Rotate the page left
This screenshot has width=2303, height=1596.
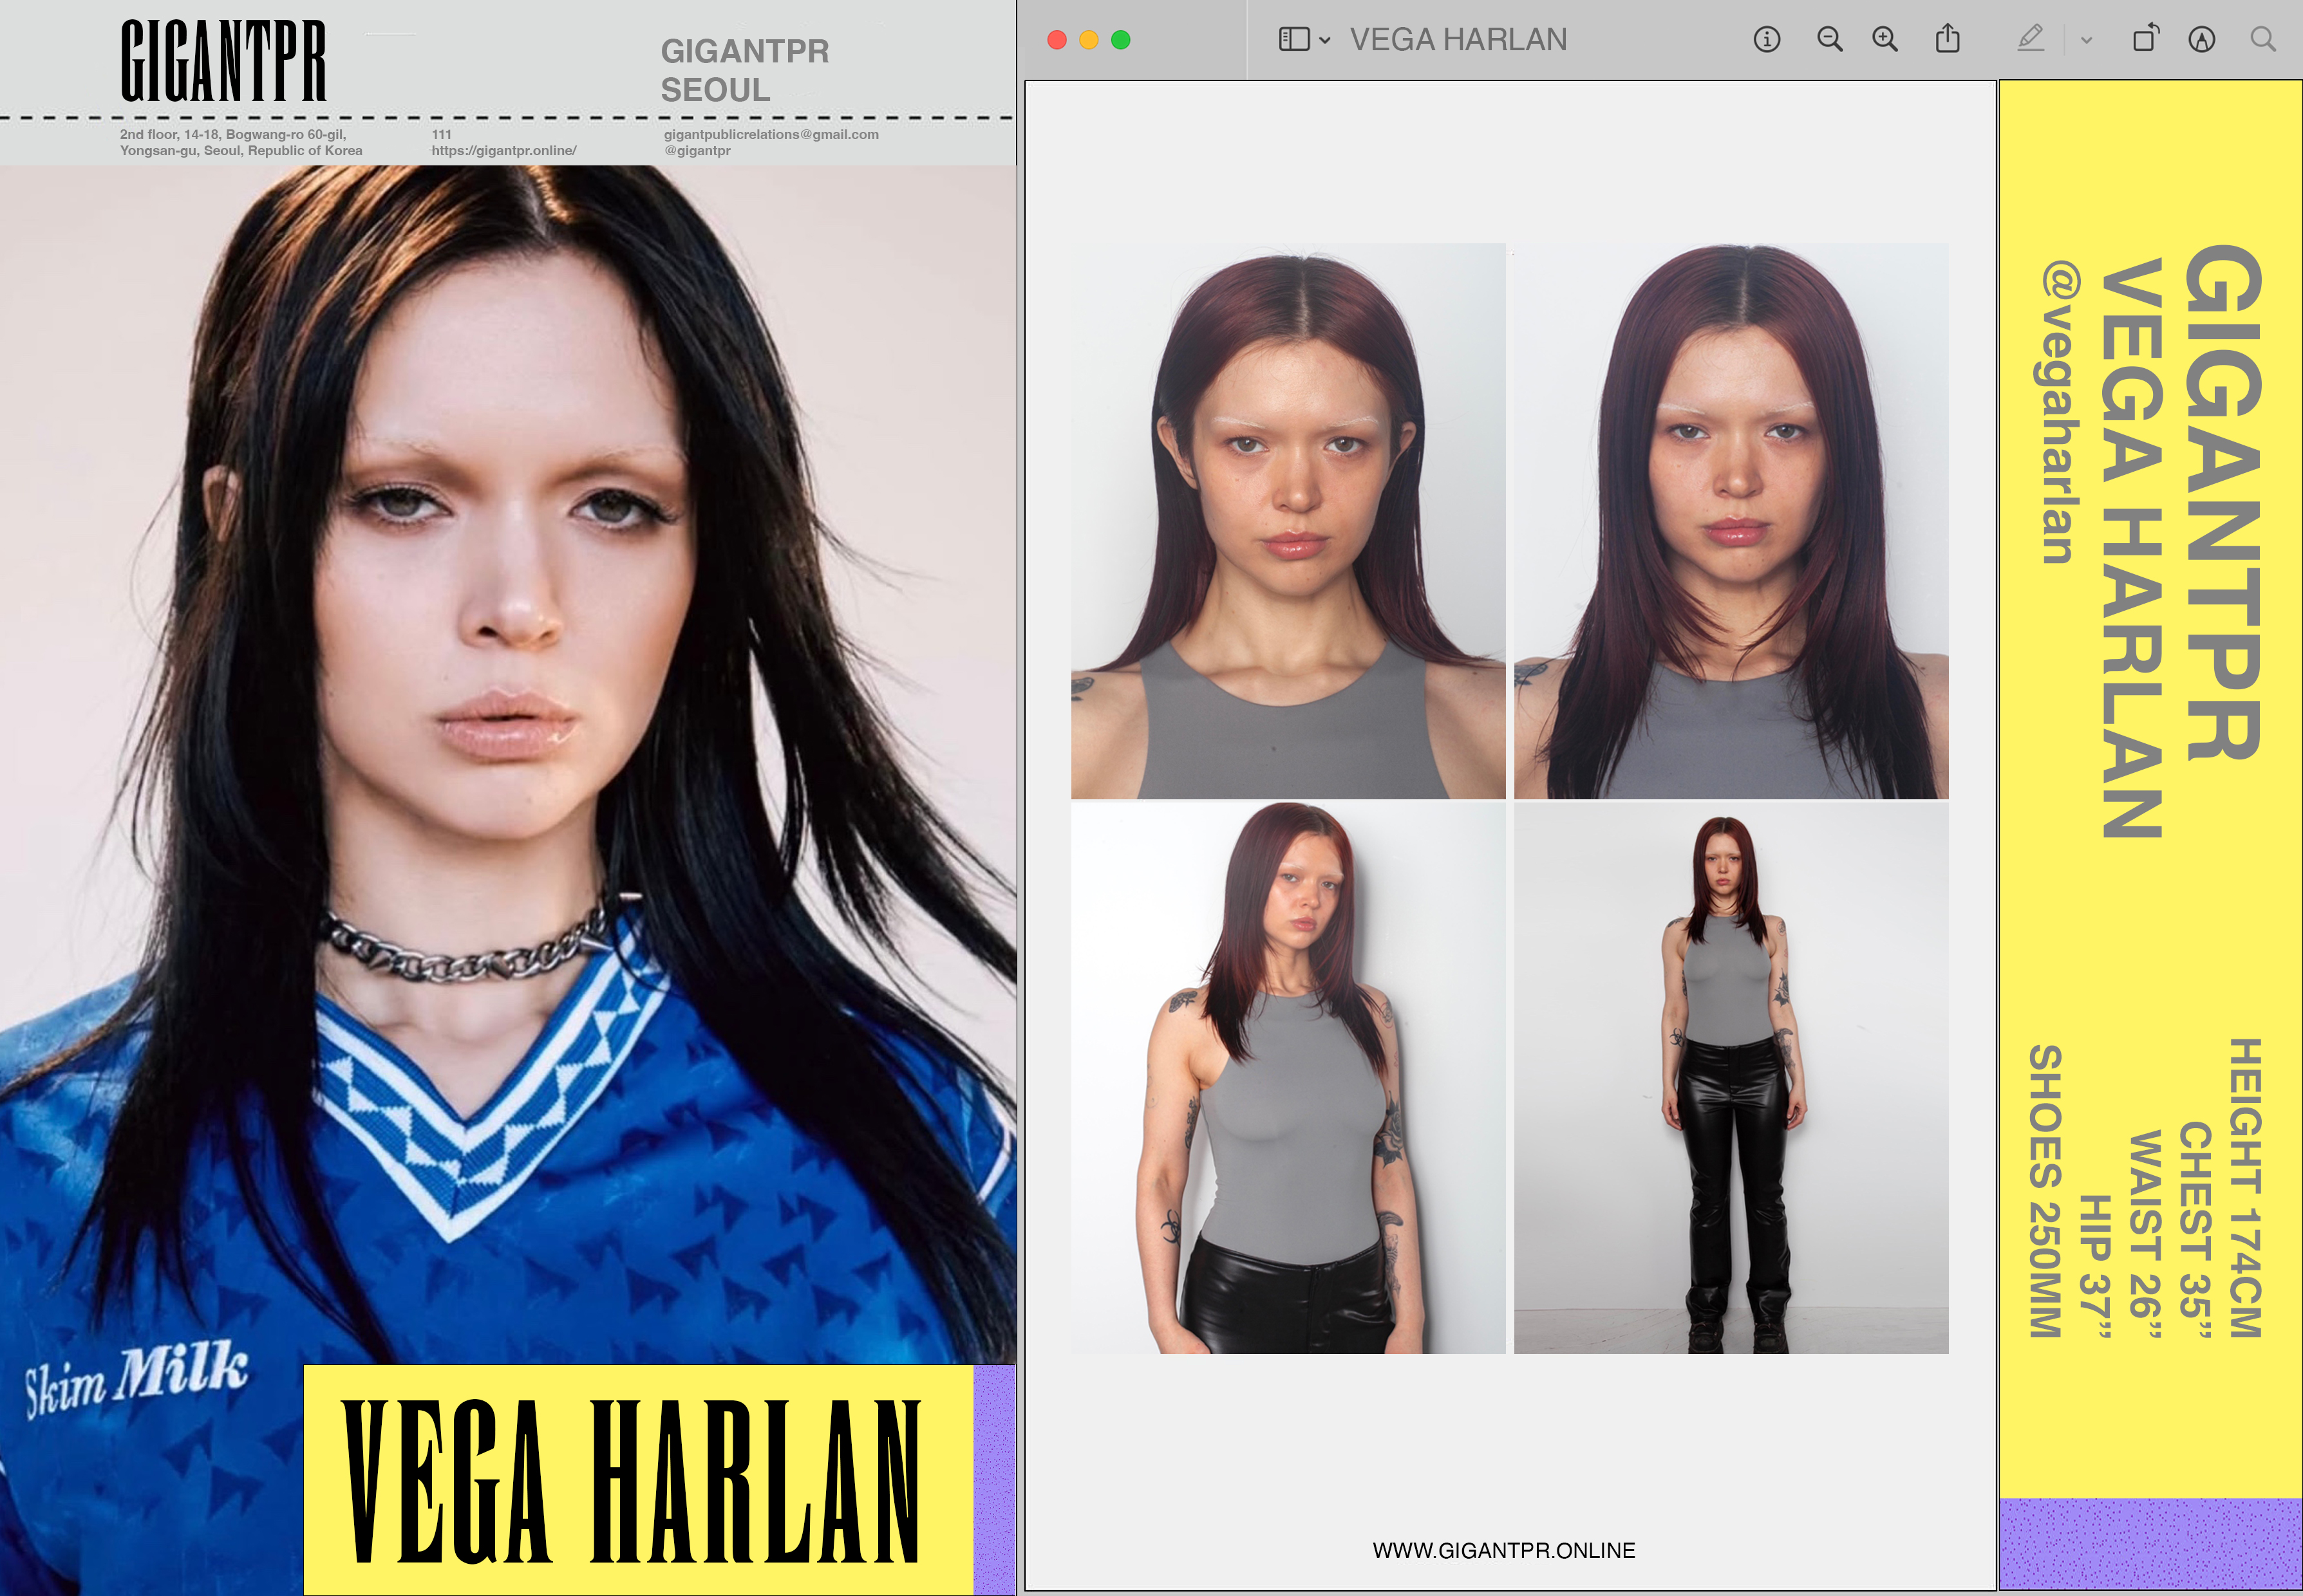click(x=2145, y=39)
